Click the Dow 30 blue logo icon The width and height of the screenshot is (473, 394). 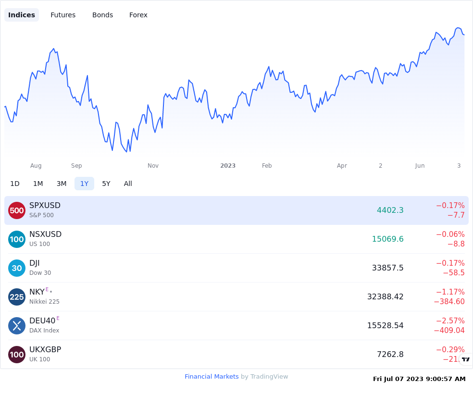(17, 268)
